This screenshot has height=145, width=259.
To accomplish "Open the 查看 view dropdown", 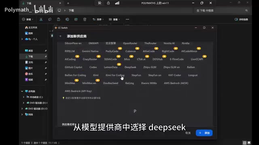I will point(114,19).
